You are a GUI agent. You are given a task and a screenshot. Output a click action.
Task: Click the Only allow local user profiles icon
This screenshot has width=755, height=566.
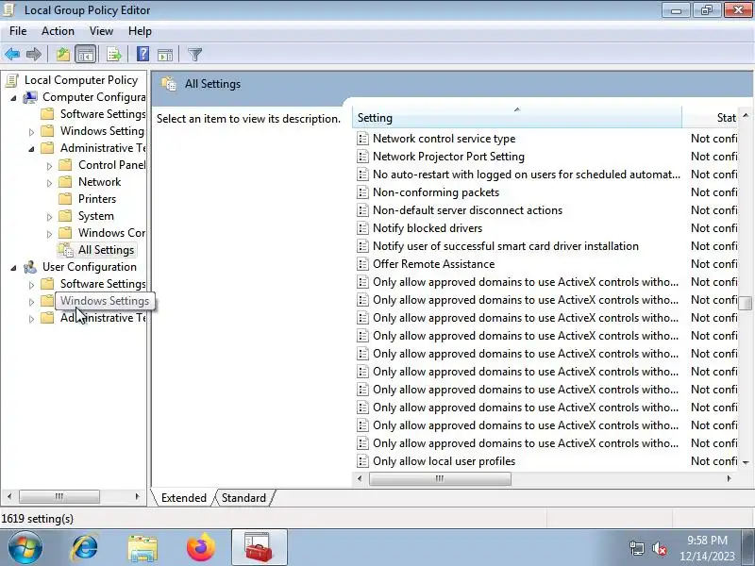coord(362,461)
